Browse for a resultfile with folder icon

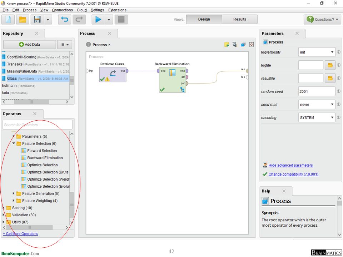pyautogui.click(x=330, y=78)
